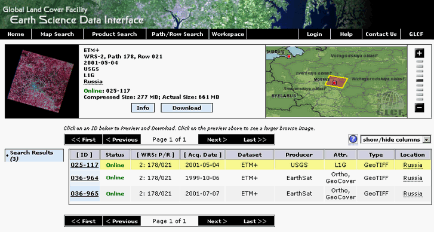
Task: Open the blue question mark help icon
Action: pyautogui.click(x=353, y=139)
